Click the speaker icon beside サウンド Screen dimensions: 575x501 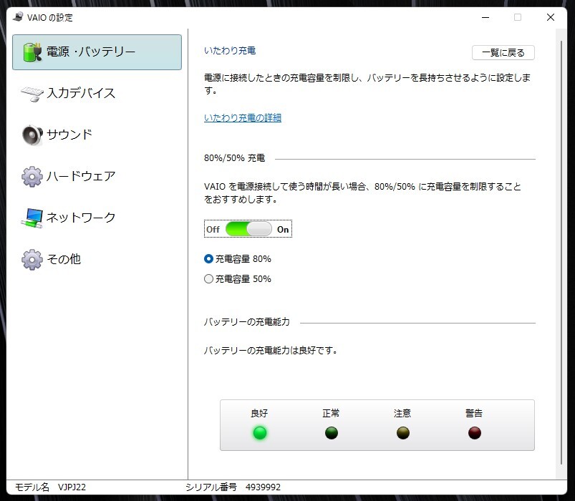point(32,135)
